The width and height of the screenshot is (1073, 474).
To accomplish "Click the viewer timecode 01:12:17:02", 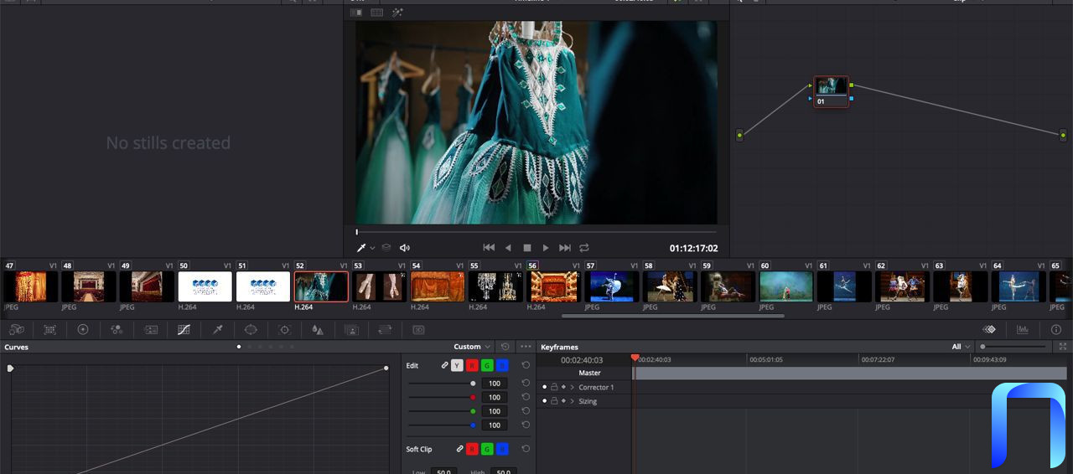I will [693, 248].
